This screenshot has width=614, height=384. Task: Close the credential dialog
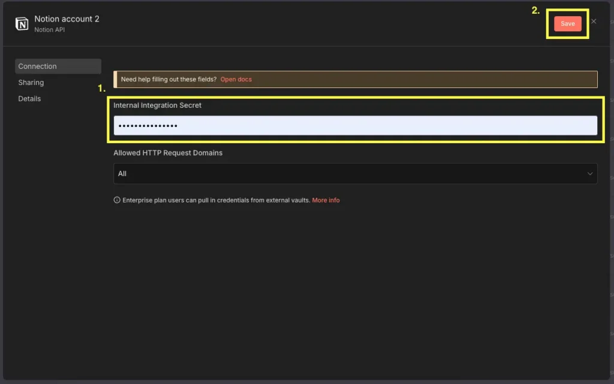(x=594, y=22)
